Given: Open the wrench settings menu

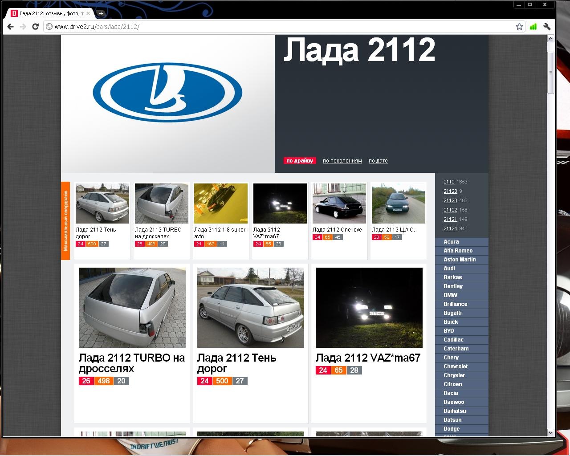Looking at the screenshot, I should [547, 27].
